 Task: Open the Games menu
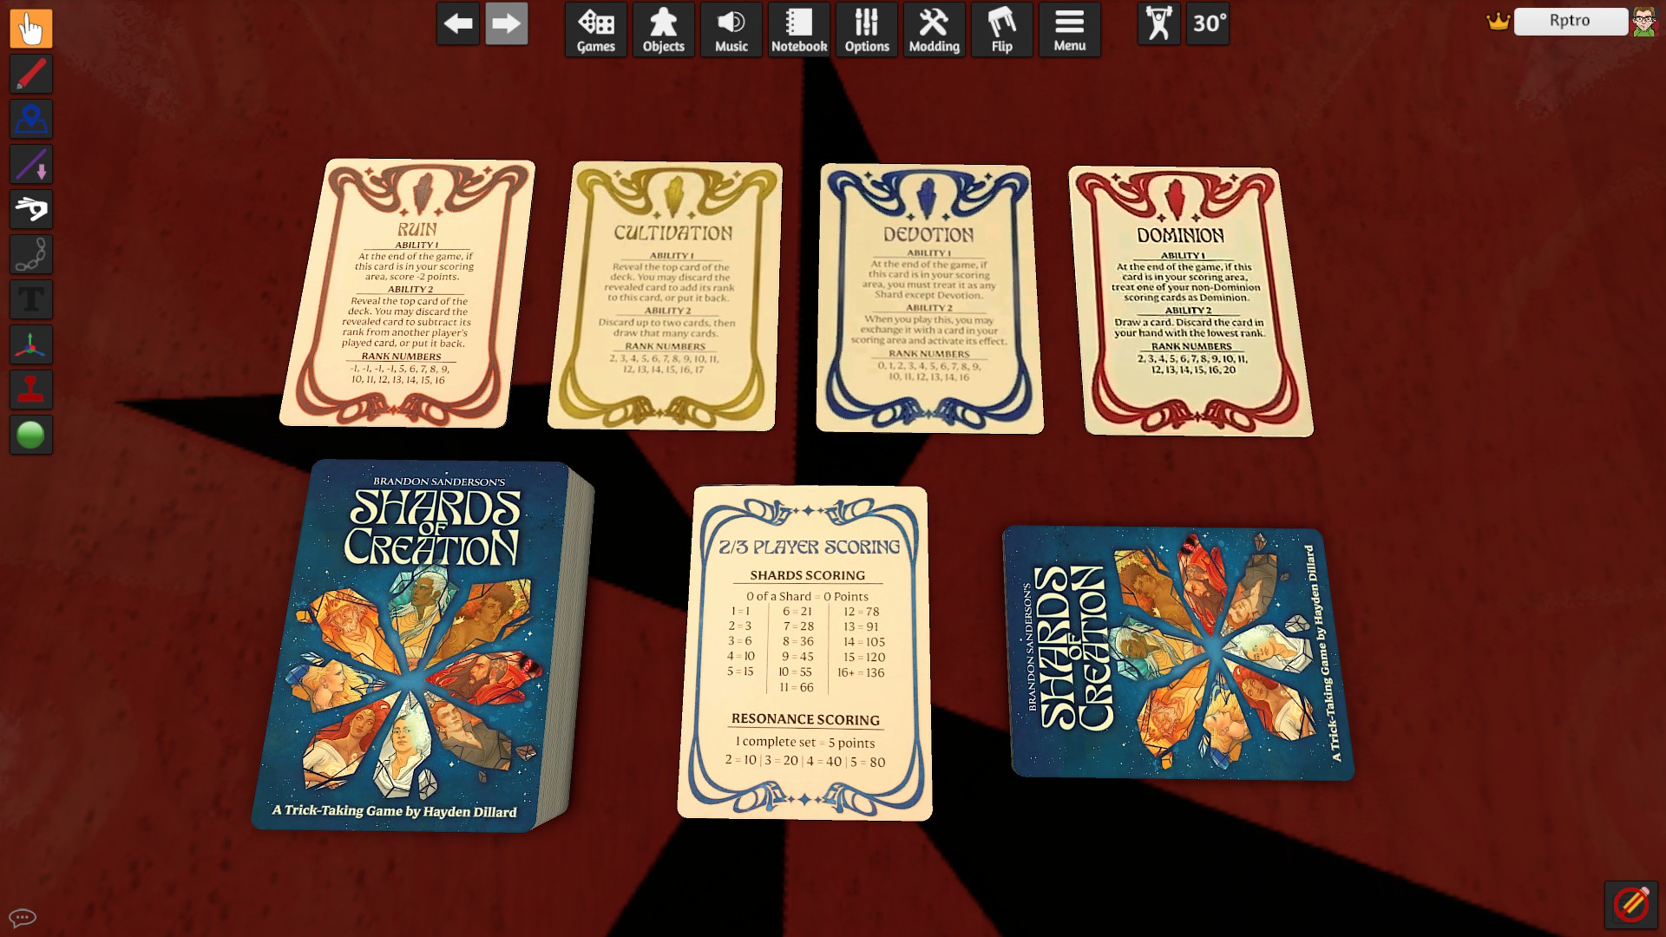[596, 30]
